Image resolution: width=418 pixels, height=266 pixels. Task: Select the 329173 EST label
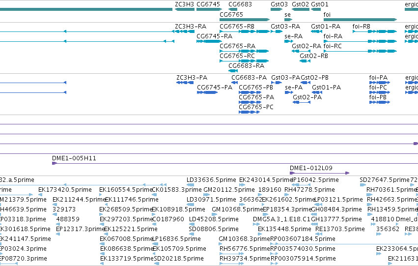64,209
